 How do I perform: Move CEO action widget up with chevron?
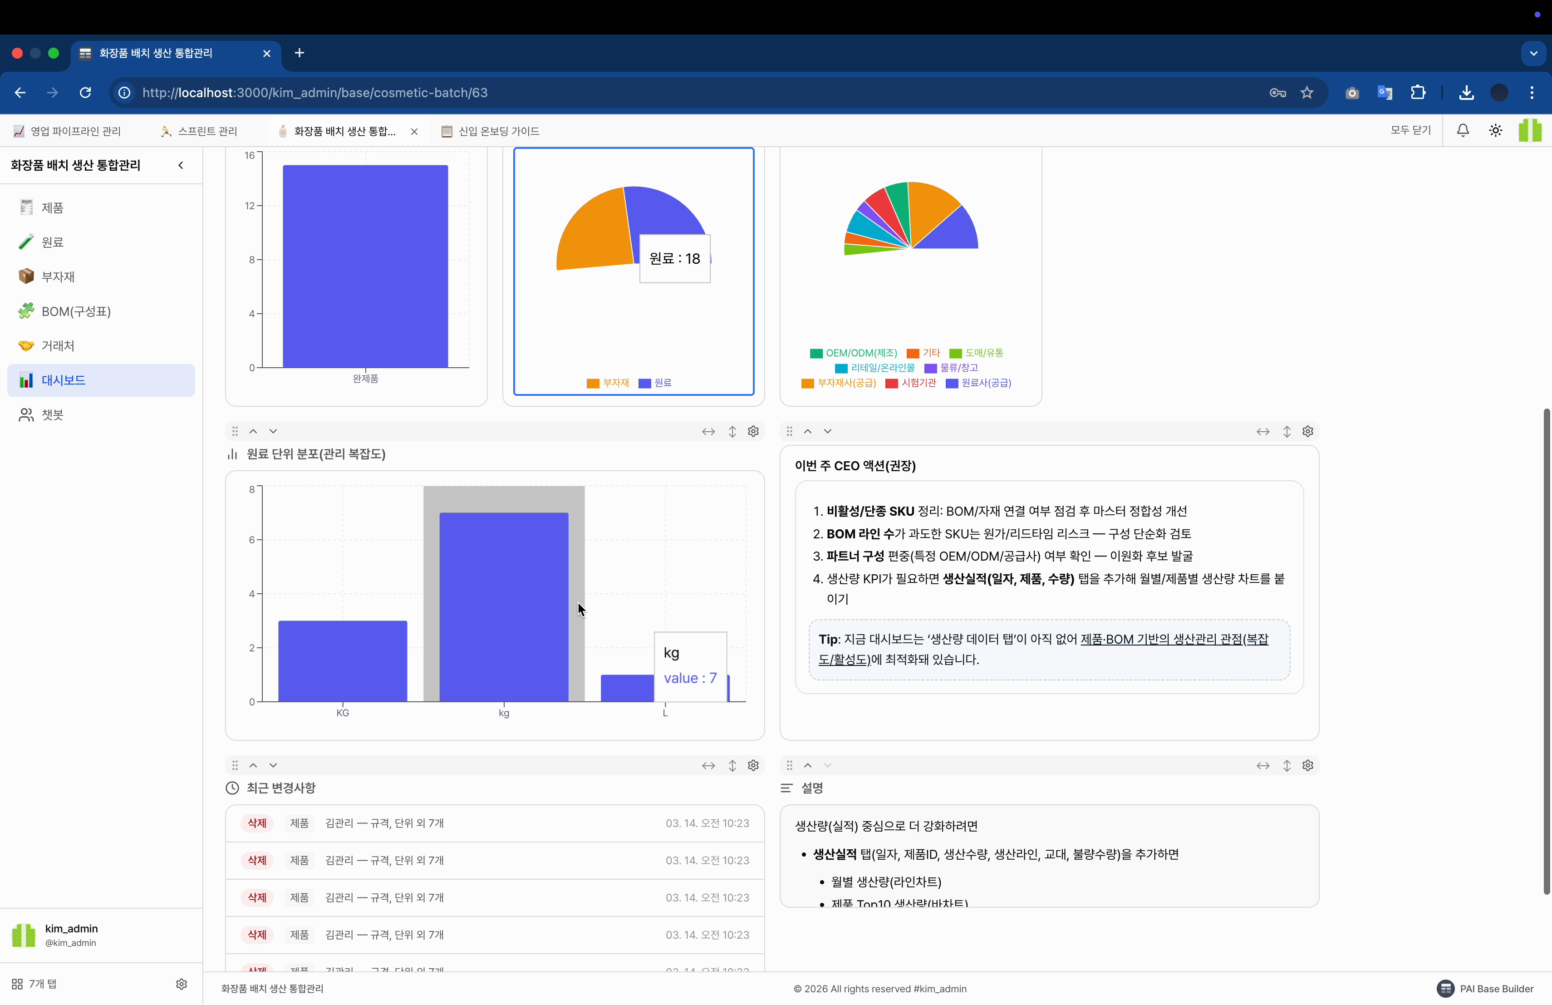(807, 431)
